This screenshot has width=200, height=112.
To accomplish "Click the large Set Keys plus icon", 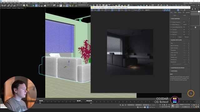I will pos(172,106).
